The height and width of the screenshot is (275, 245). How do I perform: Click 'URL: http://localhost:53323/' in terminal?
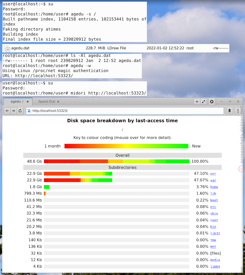[x=38, y=76]
